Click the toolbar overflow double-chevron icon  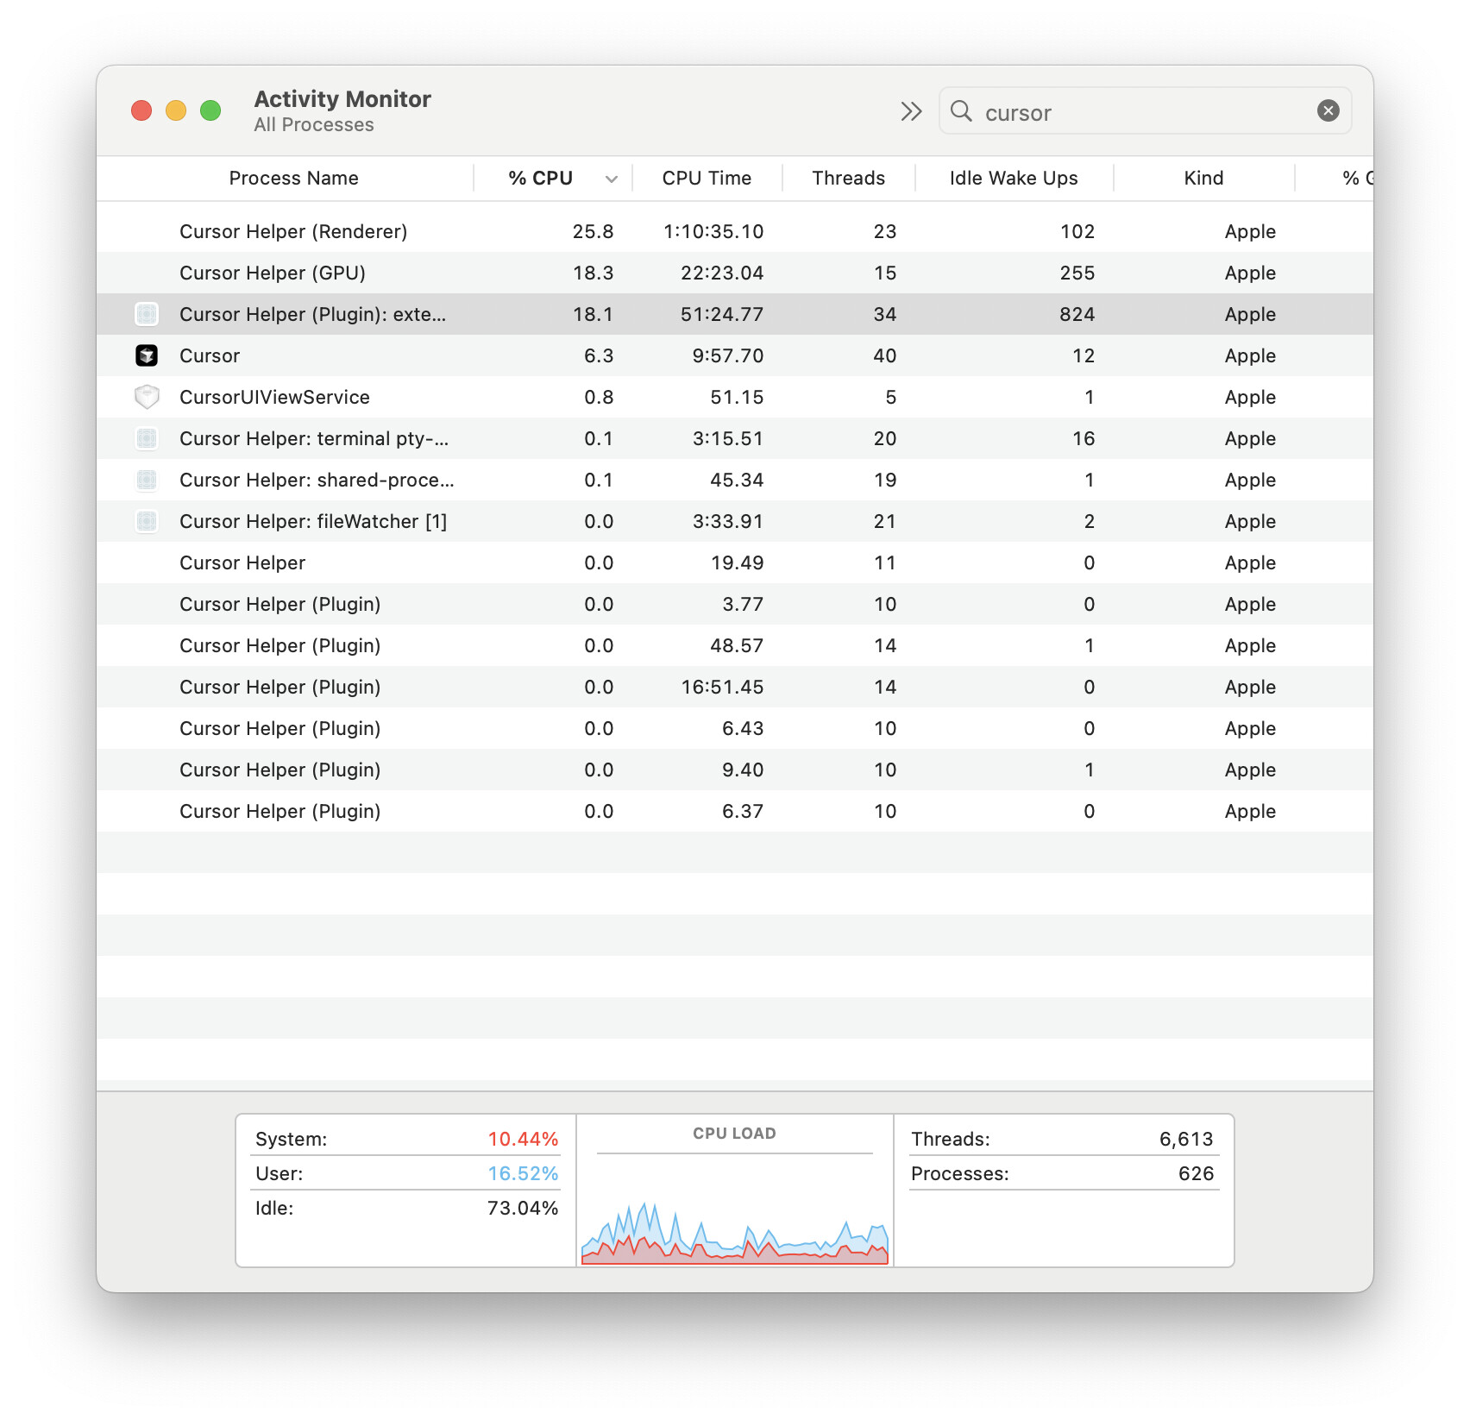[911, 111]
